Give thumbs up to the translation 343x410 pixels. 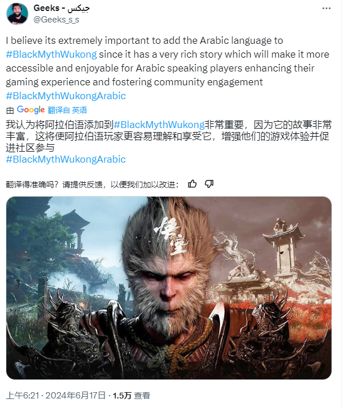point(192,184)
